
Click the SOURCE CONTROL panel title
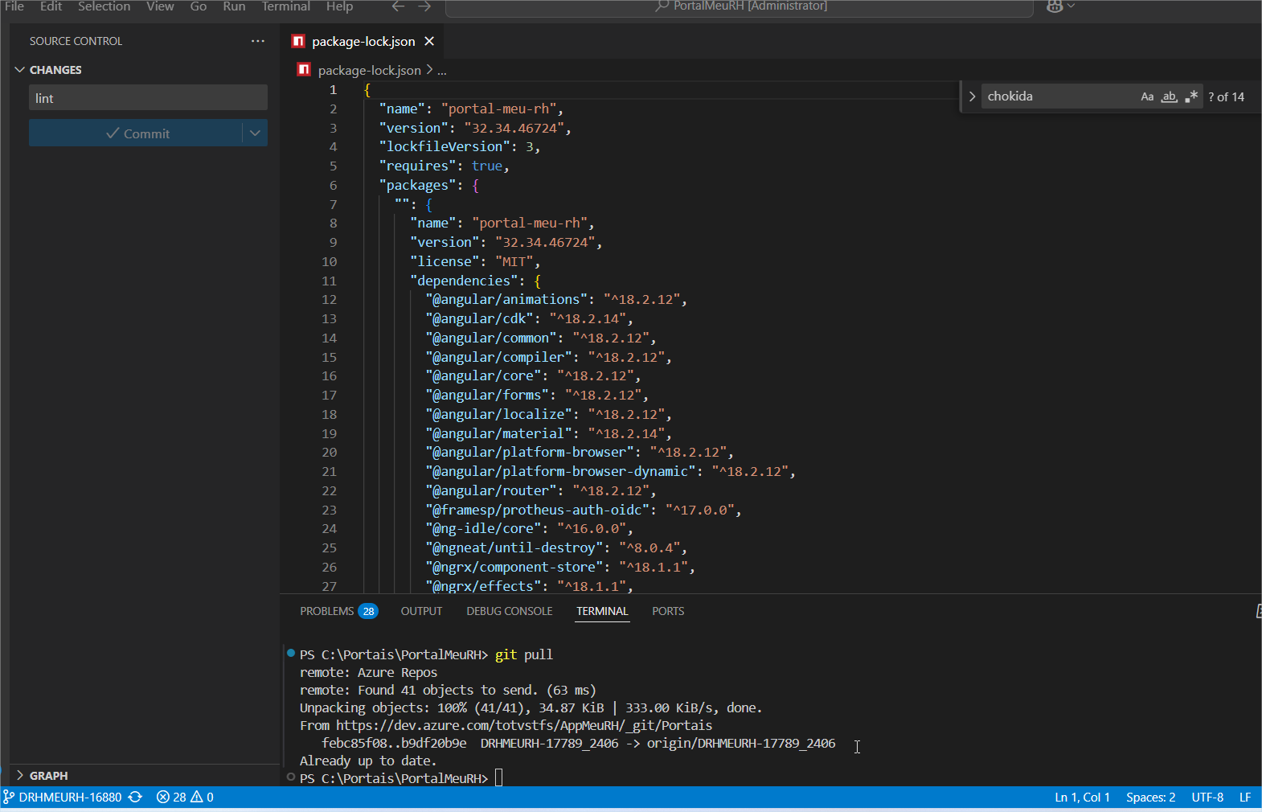pyautogui.click(x=76, y=41)
